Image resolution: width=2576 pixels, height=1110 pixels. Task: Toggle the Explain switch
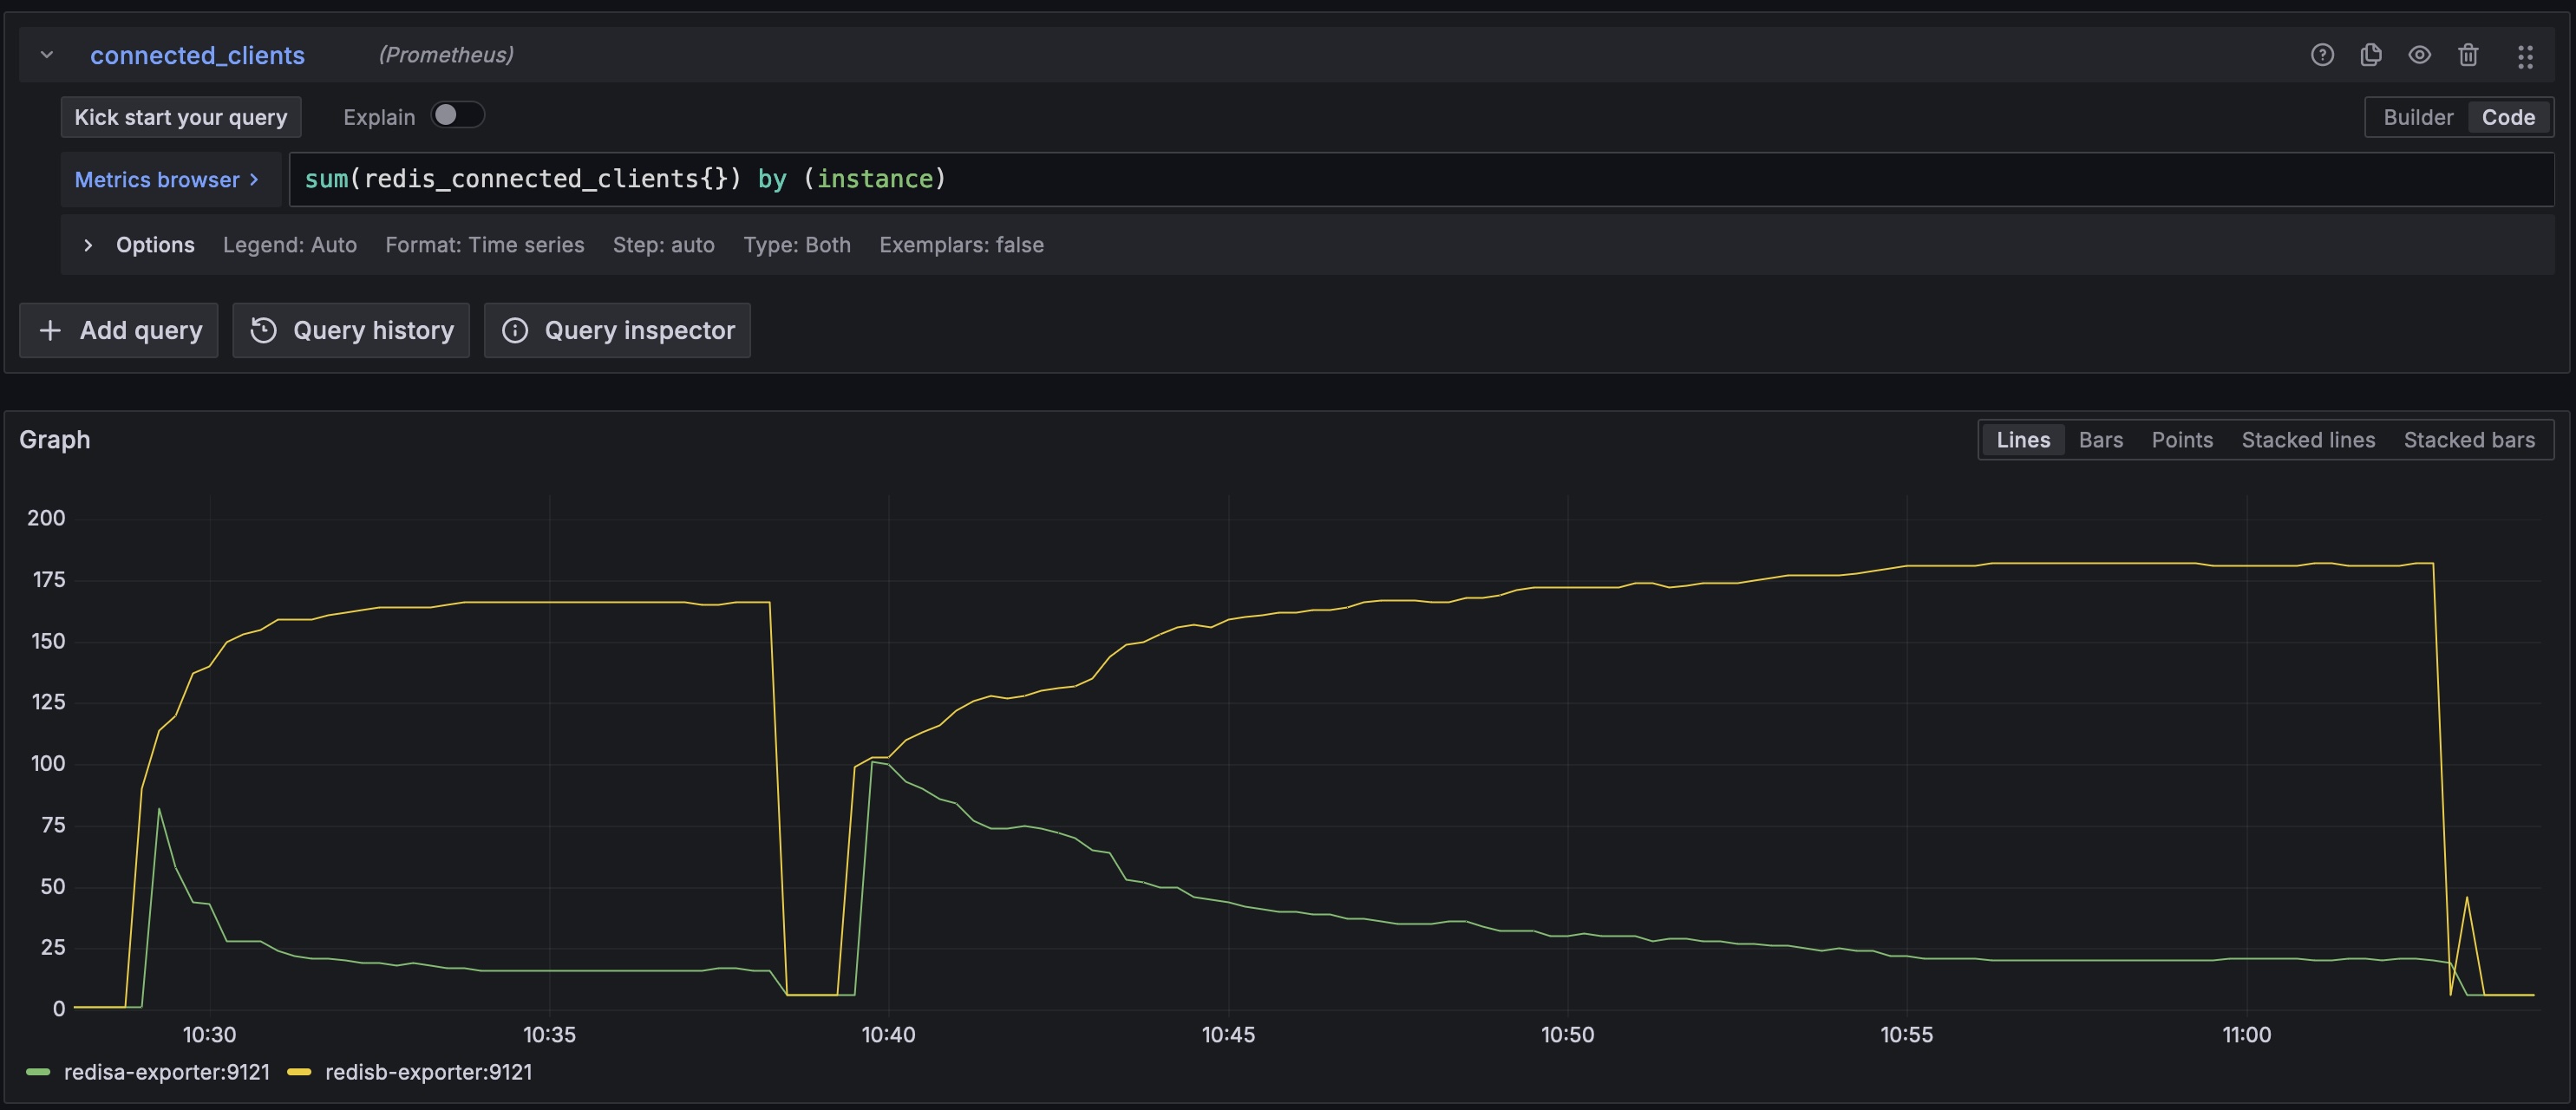click(457, 116)
